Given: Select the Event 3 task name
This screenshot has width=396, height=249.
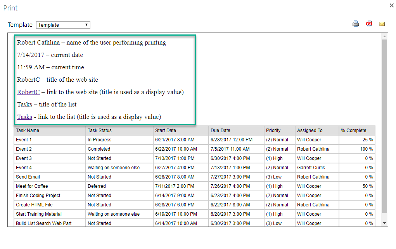Looking at the screenshot, I should pyautogui.click(x=24, y=158).
